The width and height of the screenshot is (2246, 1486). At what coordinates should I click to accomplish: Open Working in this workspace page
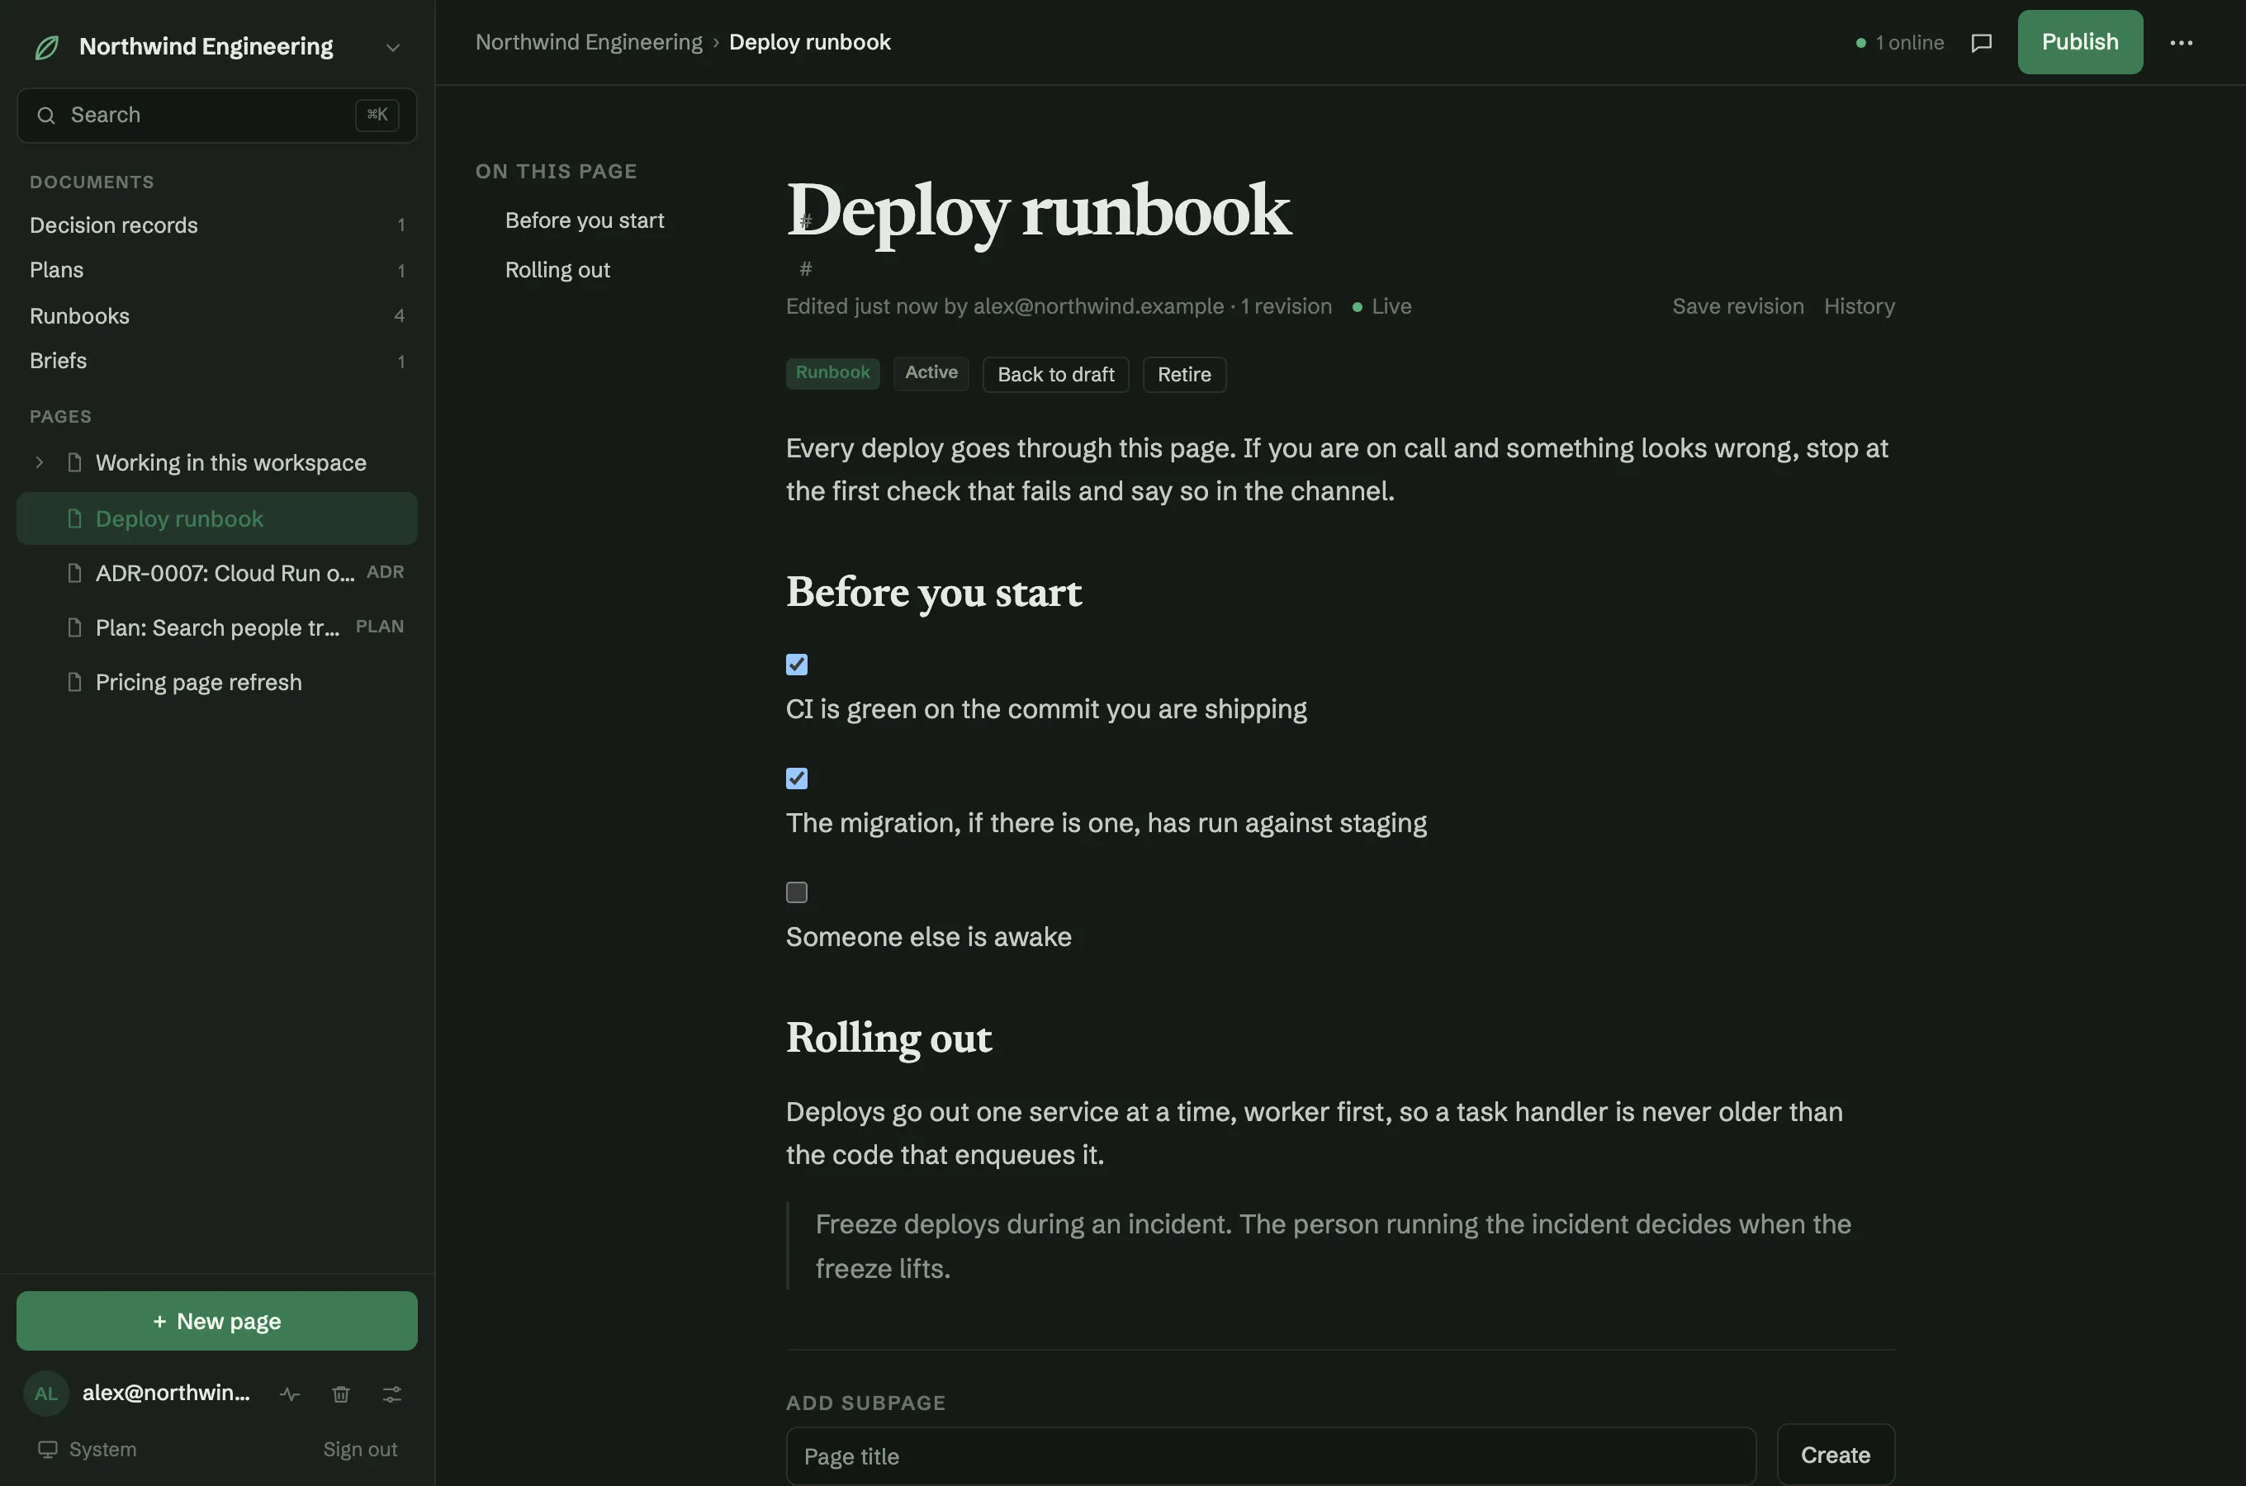point(230,462)
